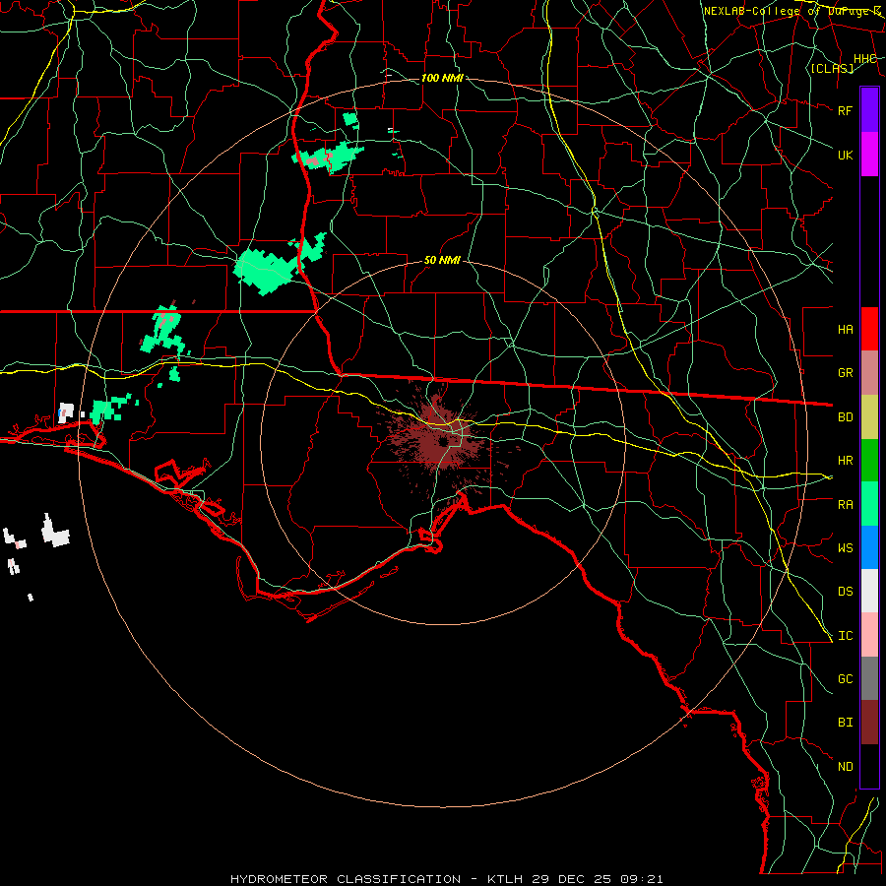This screenshot has width=886, height=886.
Task: Click the [CLAS] units label
Action: click(832, 68)
